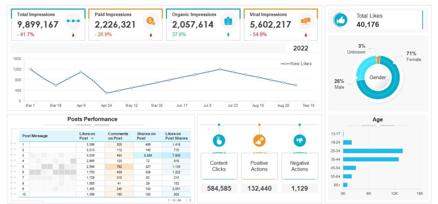Click the row arrow beside post 5

pyautogui.click(x=13, y=166)
